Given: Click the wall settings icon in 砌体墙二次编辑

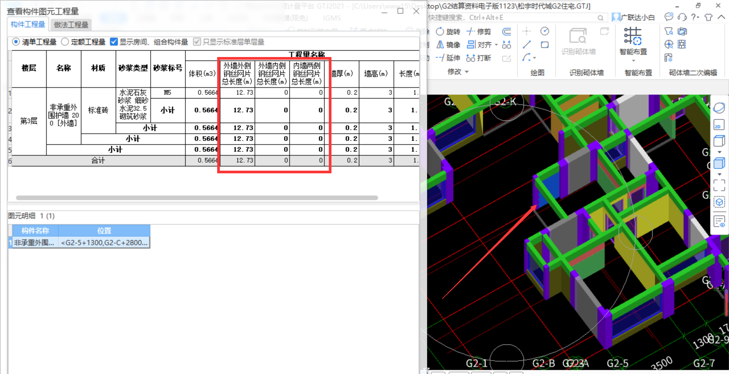Looking at the screenshot, I should click(x=669, y=58).
